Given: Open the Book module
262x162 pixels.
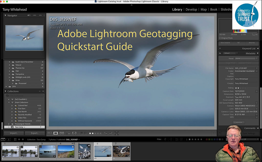Looking at the screenshot, I should [214, 9].
